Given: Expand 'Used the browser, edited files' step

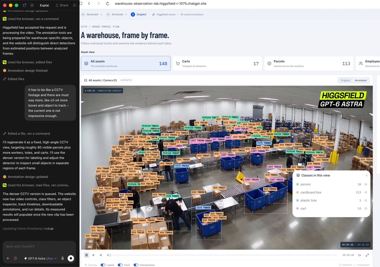Looking at the screenshot, I should 27,62.
